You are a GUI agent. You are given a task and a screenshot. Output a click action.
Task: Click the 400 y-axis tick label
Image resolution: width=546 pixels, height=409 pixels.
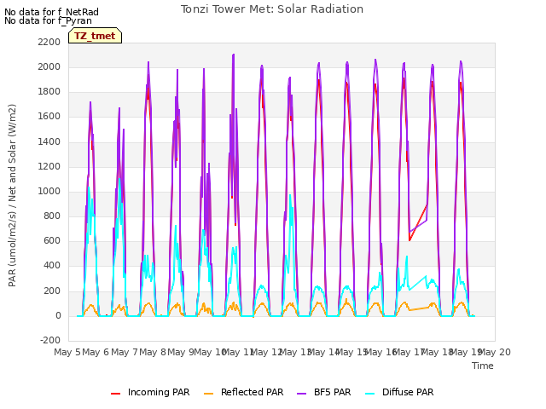(52, 266)
